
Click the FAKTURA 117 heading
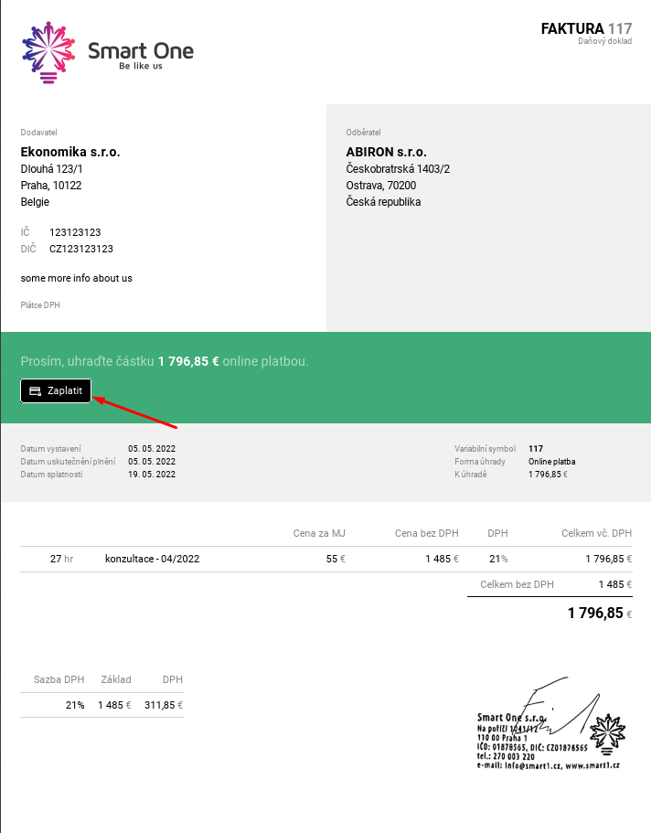[586, 29]
